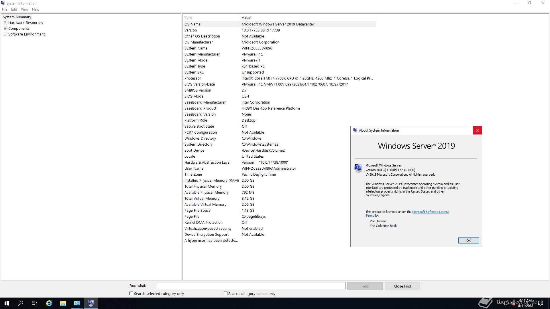This screenshot has width=550, height=309.
Task: Open File Explorer from taskbar
Action: (63, 303)
